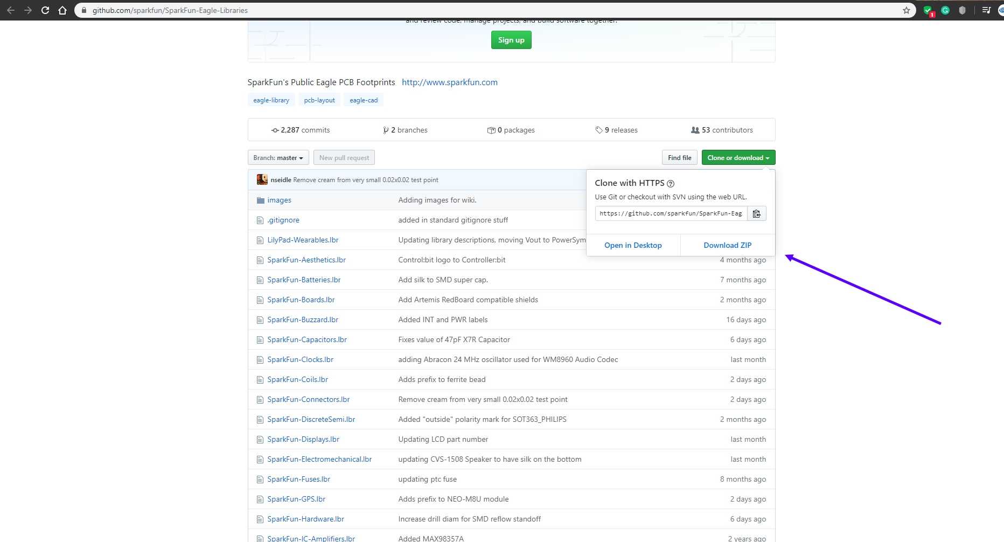Click Download ZIP

728,245
